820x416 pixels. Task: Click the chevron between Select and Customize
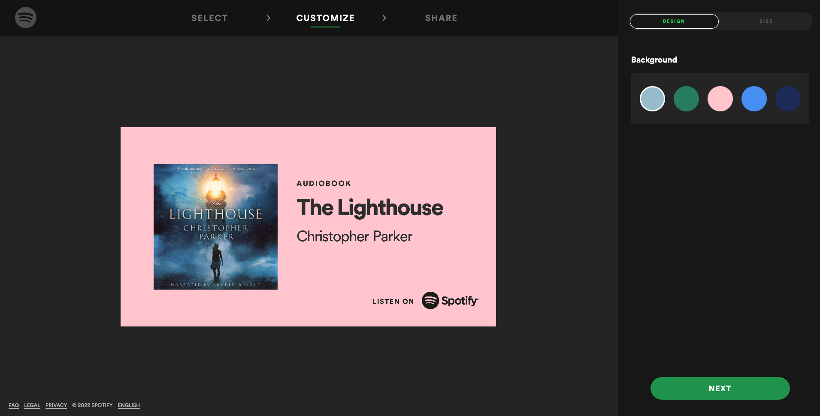pyautogui.click(x=268, y=18)
